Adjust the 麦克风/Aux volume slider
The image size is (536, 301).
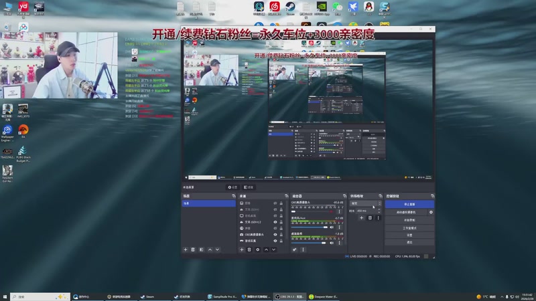pyautogui.click(x=310, y=227)
